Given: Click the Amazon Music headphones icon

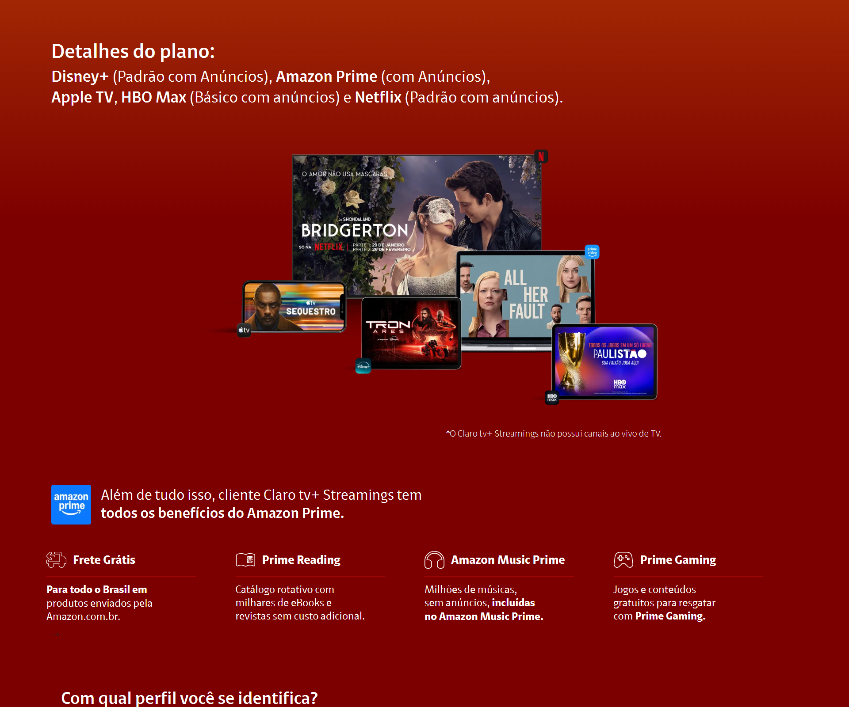Looking at the screenshot, I should click(434, 560).
